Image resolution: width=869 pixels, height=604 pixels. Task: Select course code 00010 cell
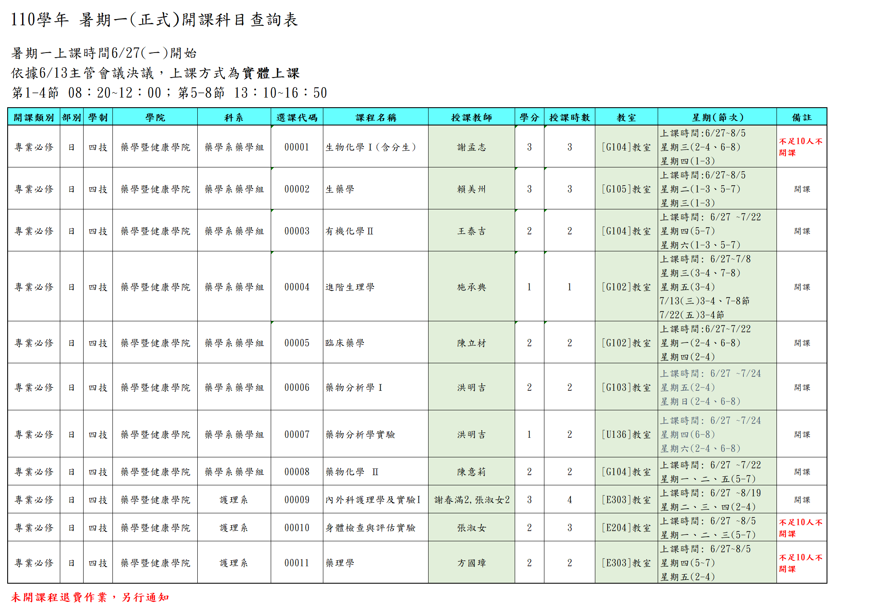(x=297, y=528)
